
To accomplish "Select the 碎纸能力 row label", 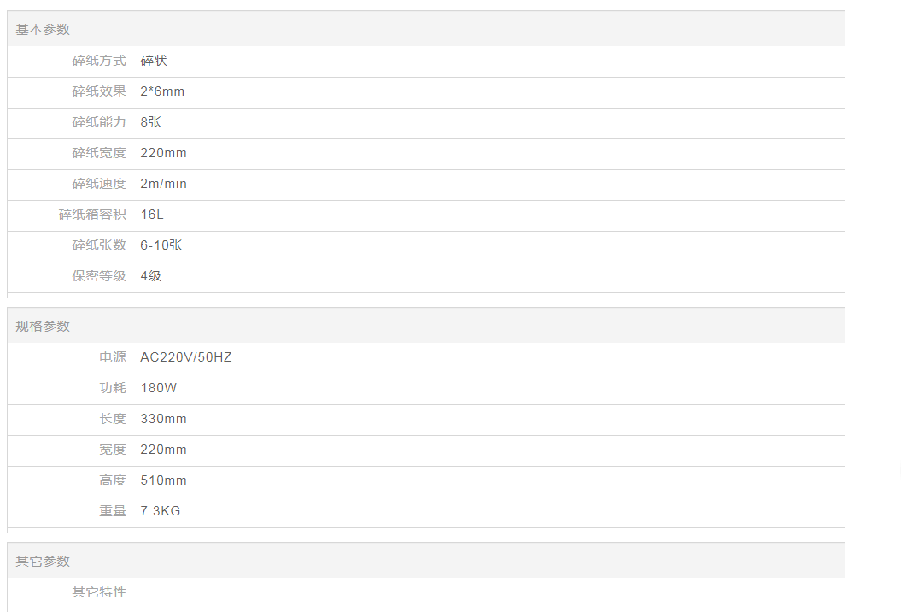I will pos(99,122).
